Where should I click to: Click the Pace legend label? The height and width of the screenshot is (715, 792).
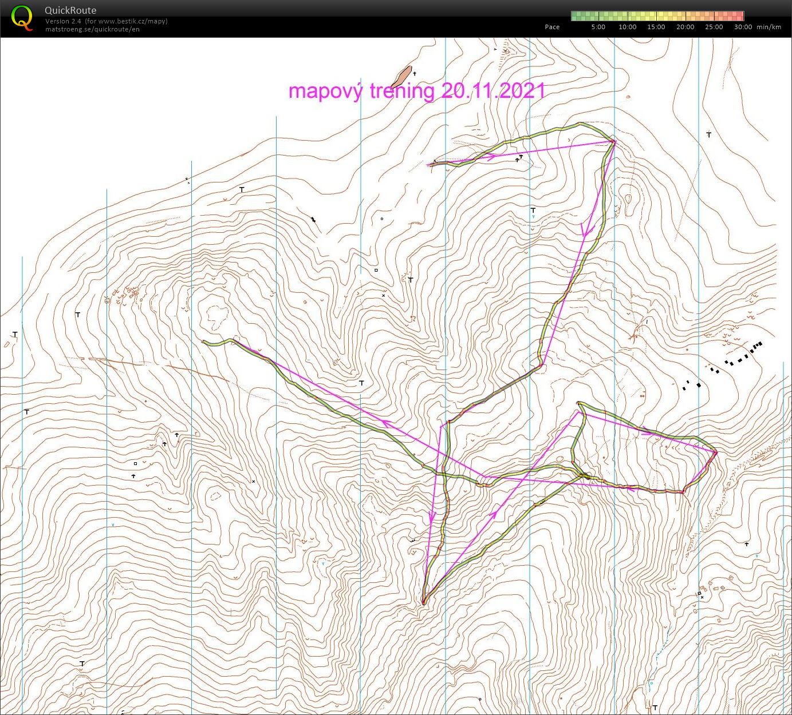coord(552,27)
